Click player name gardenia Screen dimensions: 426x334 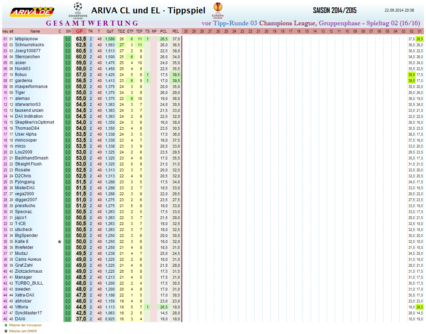[23, 81]
